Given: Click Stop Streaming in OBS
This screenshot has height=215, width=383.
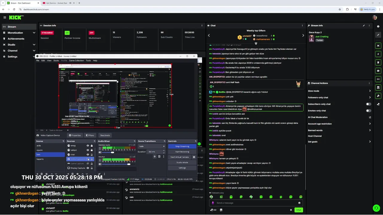Looking at the screenshot, I should coord(182,147).
